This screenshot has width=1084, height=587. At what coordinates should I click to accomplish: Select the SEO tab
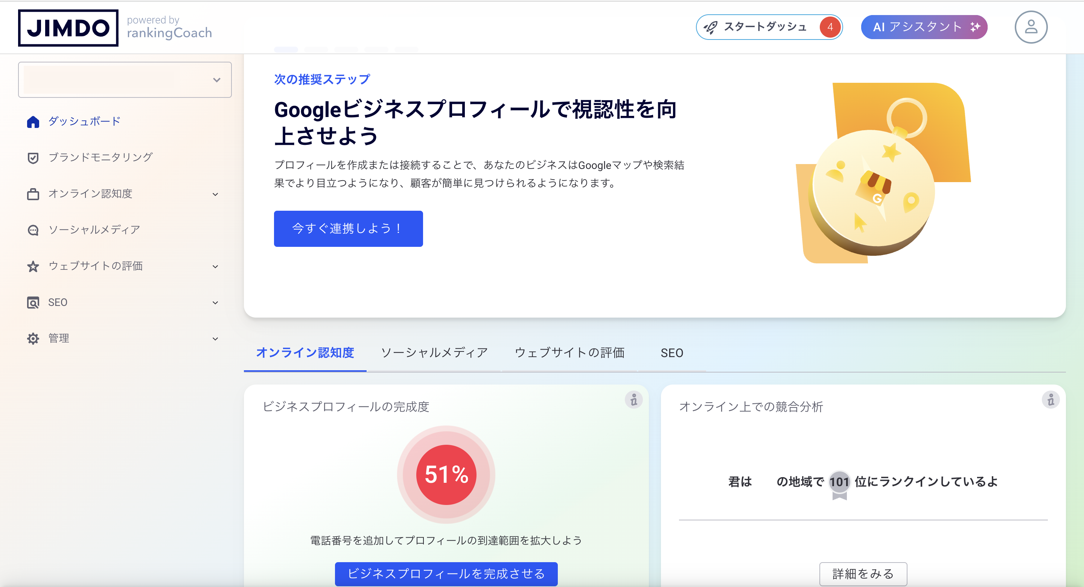pyautogui.click(x=671, y=353)
